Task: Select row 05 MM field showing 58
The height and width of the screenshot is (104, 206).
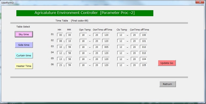Action: [x=69, y=59]
